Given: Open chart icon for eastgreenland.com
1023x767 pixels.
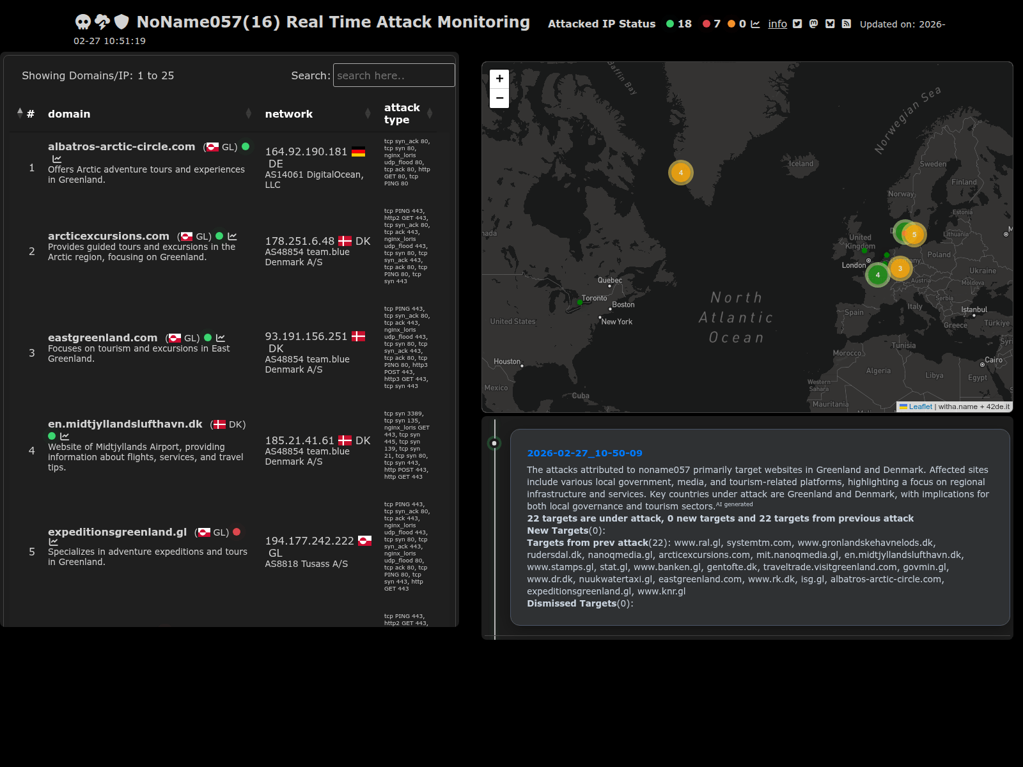Looking at the screenshot, I should pos(221,338).
